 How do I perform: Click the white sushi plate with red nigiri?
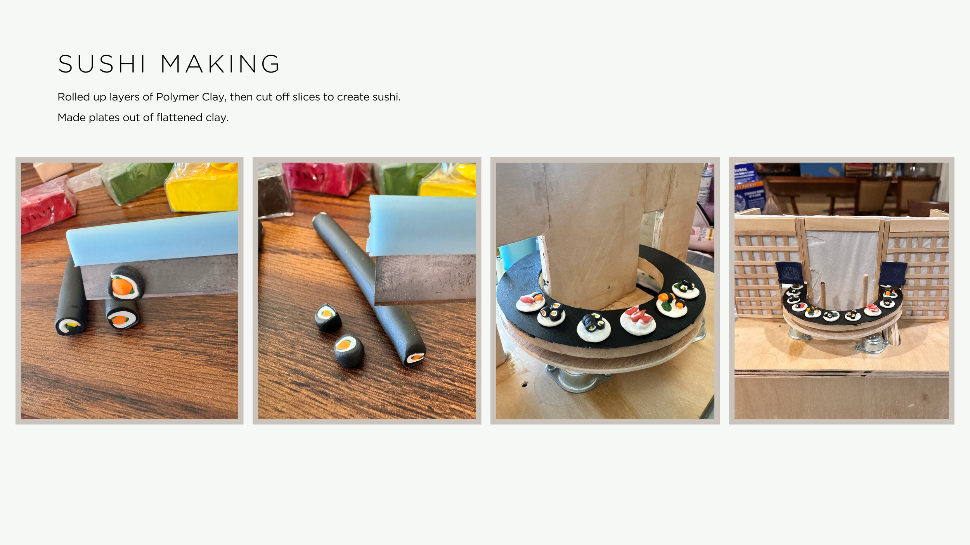tap(637, 320)
